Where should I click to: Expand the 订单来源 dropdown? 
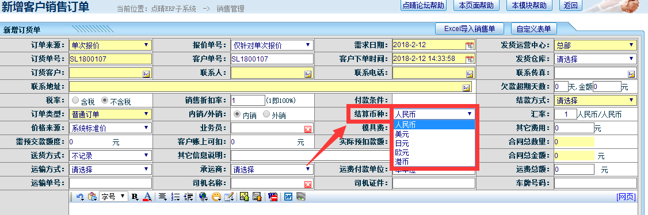110,45
